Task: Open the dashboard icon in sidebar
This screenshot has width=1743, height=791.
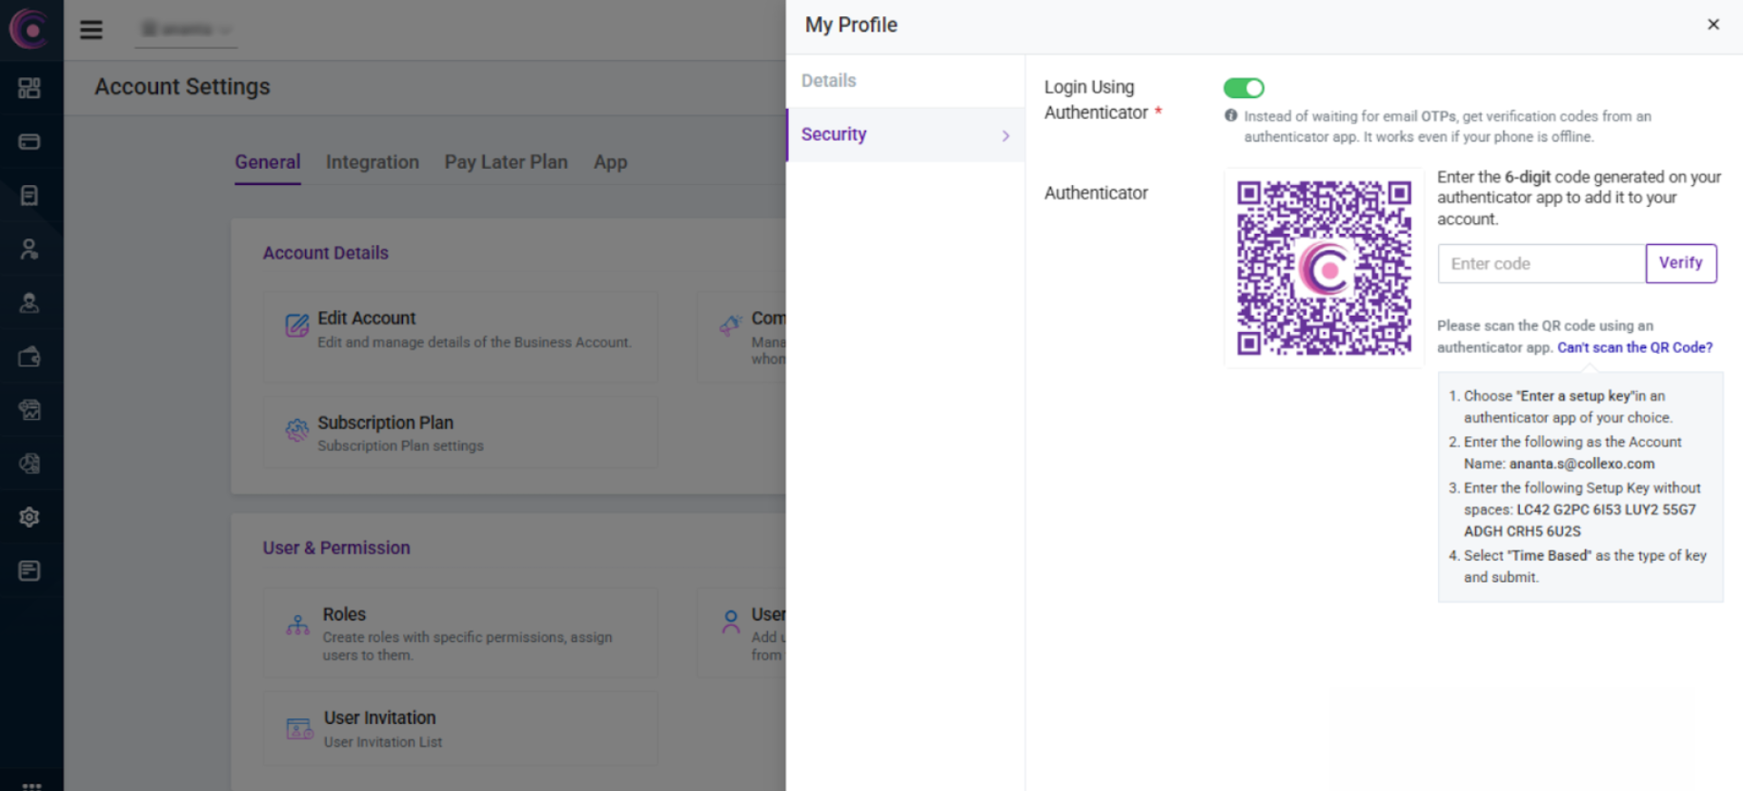Action: coord(30,88)
